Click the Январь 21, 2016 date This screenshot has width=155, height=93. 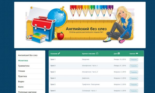(120, 66)
